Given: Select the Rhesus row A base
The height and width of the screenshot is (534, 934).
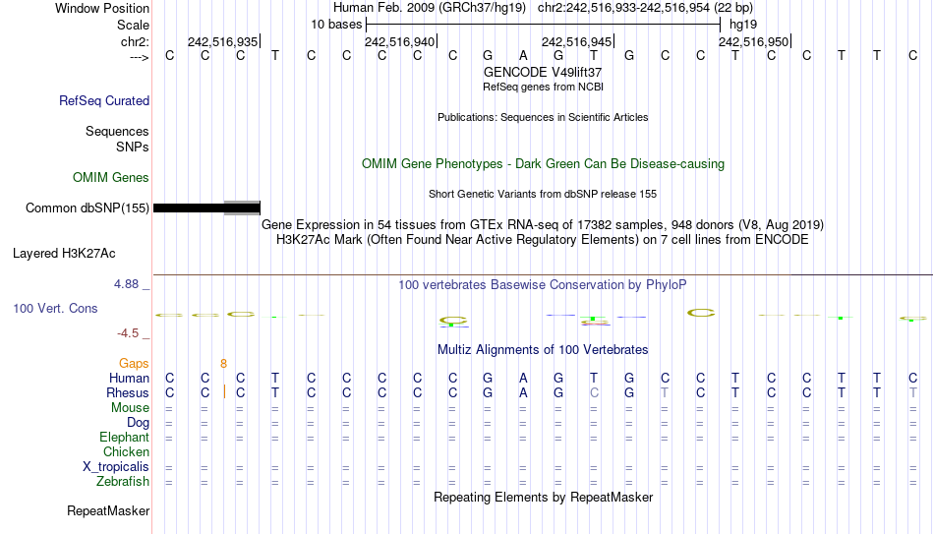Looking at the screenshot, I should [x=523, y=393].
